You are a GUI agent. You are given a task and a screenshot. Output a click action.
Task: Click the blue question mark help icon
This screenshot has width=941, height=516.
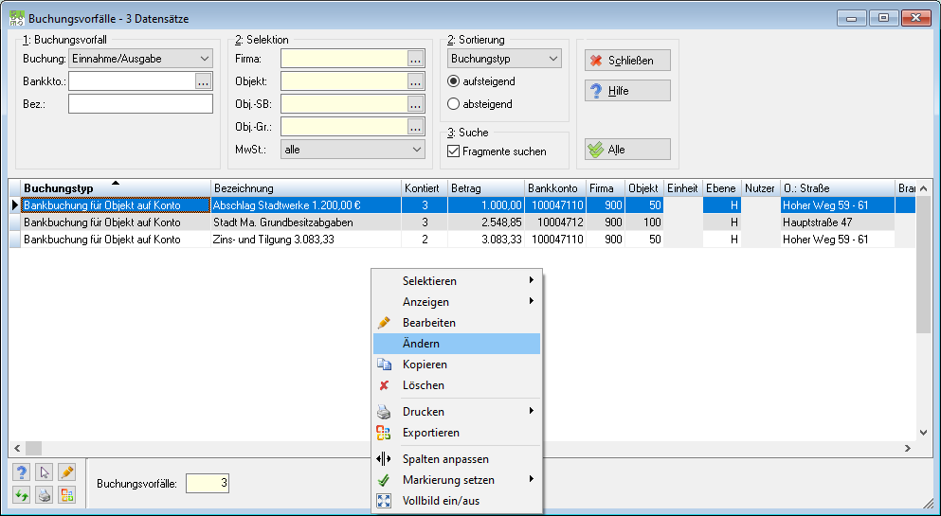[21, 472]
